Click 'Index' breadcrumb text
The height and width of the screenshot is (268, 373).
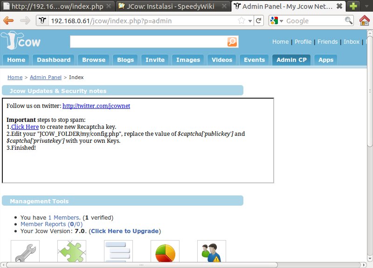pos(76,77)
